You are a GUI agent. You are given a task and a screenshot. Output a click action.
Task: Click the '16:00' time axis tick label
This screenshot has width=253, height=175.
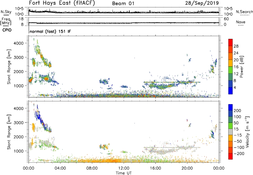[x=155, y=168]
